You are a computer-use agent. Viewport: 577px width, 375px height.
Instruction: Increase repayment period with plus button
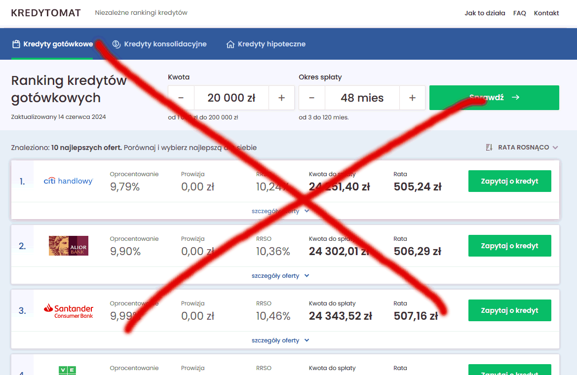point(412,98)
